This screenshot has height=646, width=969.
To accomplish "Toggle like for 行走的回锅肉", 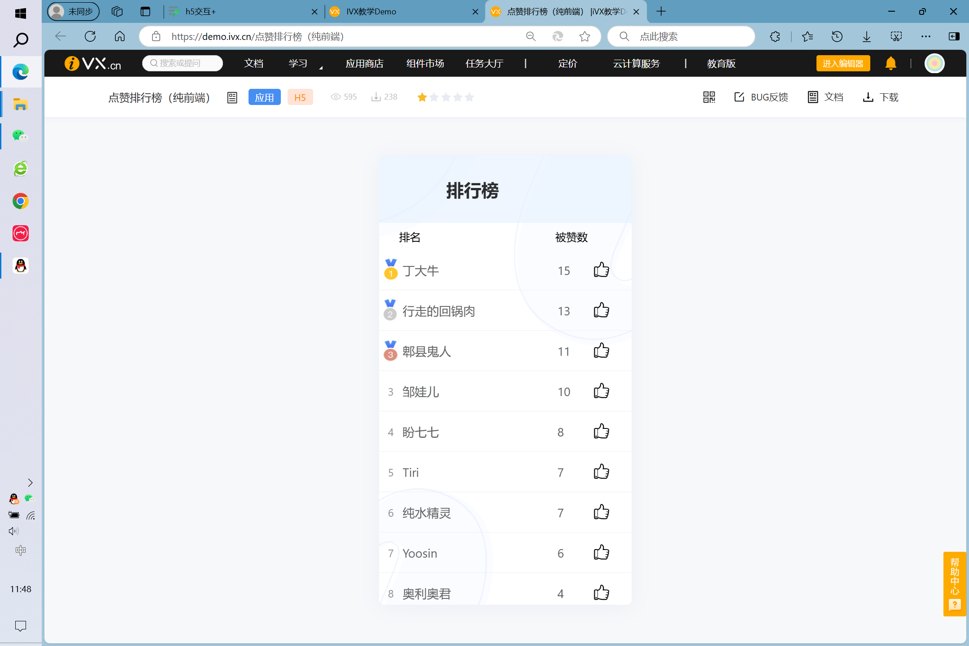I will [601, 310].
